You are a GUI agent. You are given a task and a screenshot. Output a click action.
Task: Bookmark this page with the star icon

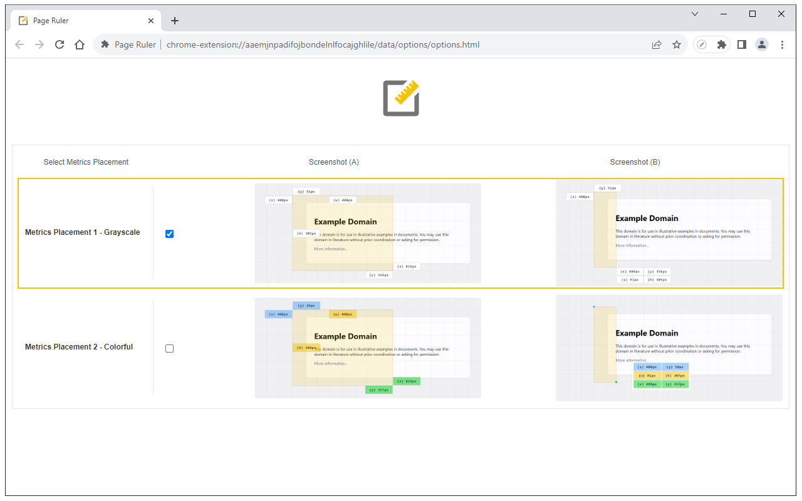tap(677, 44)
